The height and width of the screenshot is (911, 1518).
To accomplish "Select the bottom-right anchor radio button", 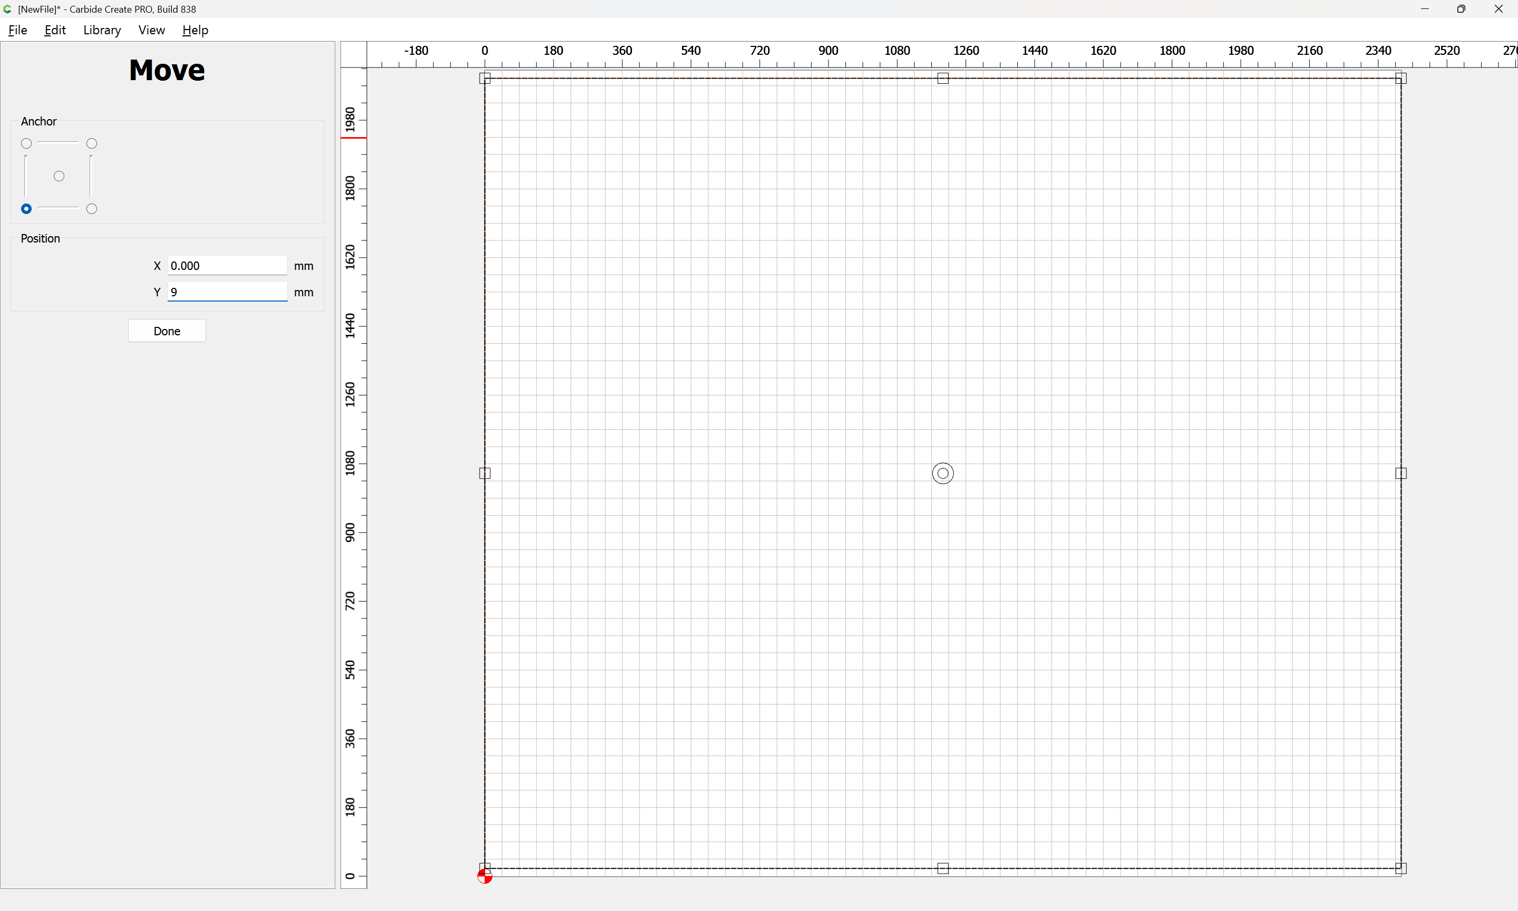I will click(92, 209).
